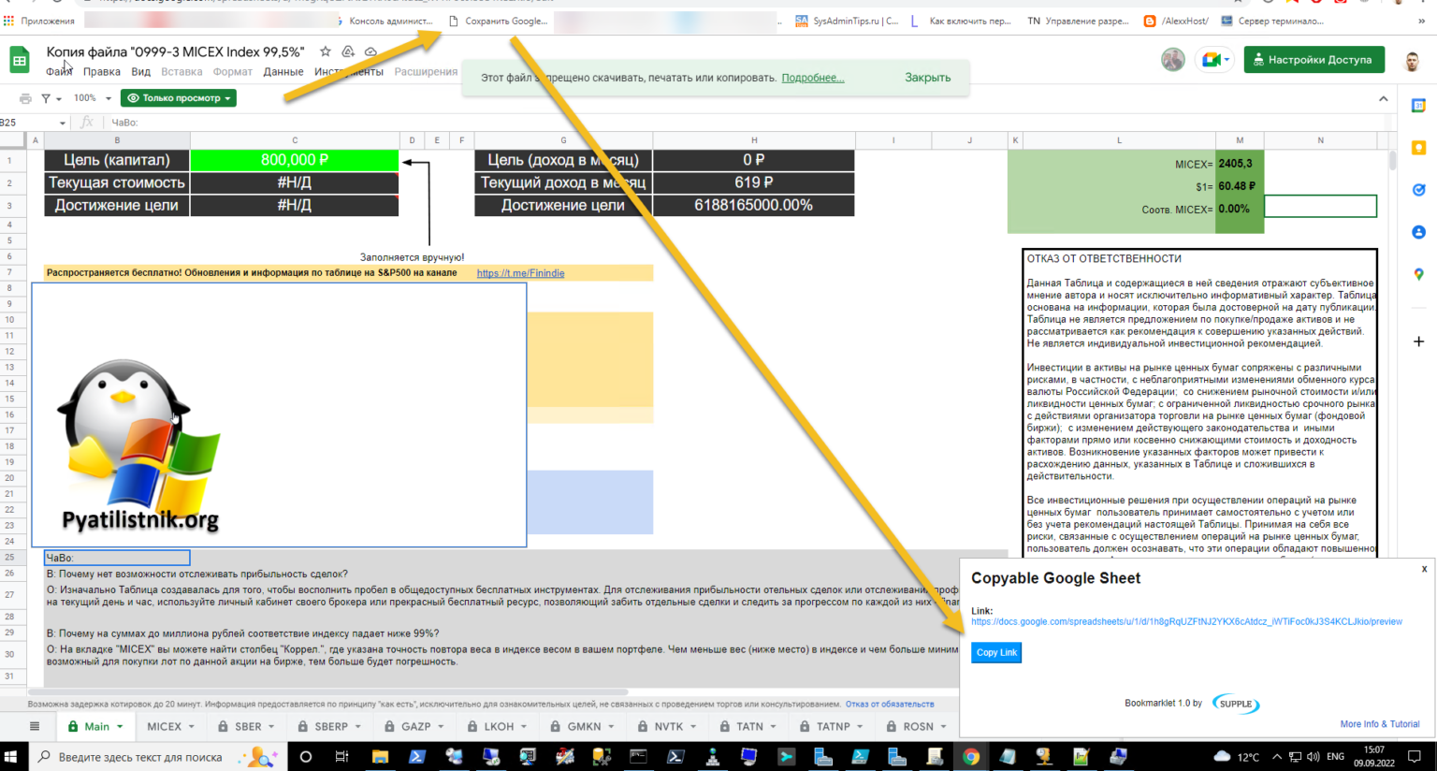Open the 100% zoom dropdown
1437x771 pixels.
click(x=93, y=98)
